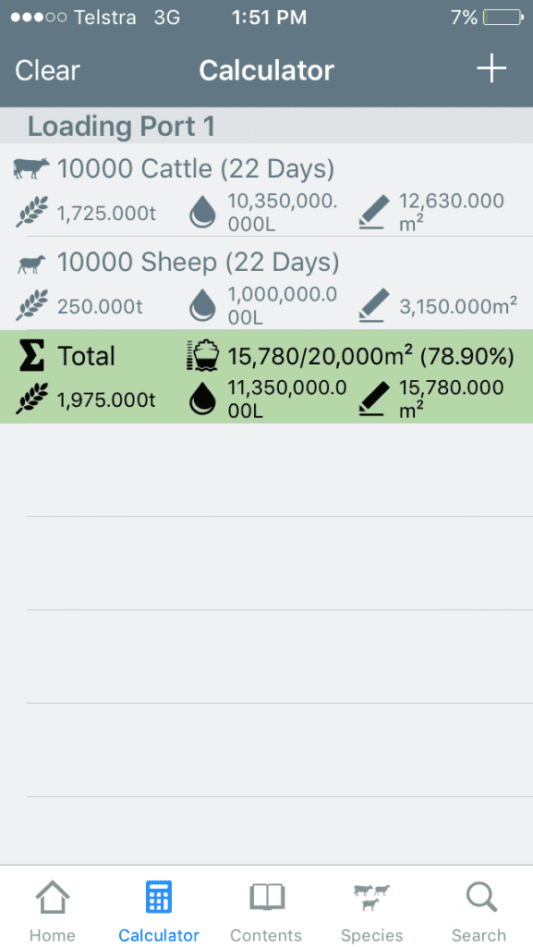Click the sheep icon in second row
The image size is (533, 947).
[31, 264]
